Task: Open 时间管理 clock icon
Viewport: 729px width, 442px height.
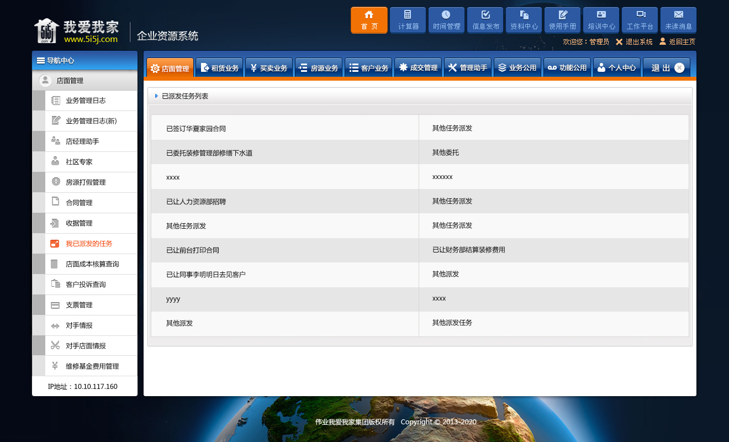Action: click(x=446, y=20)
